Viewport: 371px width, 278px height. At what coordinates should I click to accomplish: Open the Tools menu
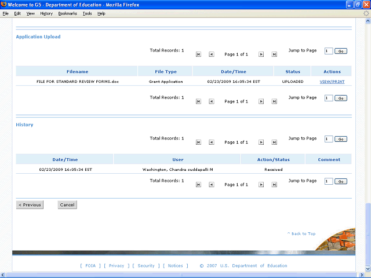[x=87, y=13]
